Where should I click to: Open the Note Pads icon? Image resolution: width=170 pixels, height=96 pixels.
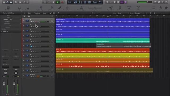click(159, 2)
